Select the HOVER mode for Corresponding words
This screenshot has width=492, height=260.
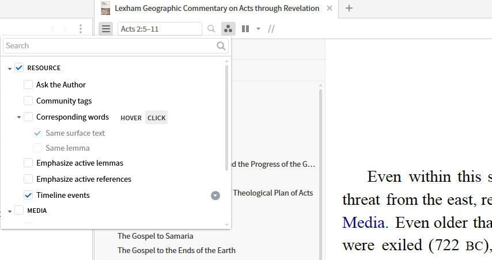click(x=131, y=118)
